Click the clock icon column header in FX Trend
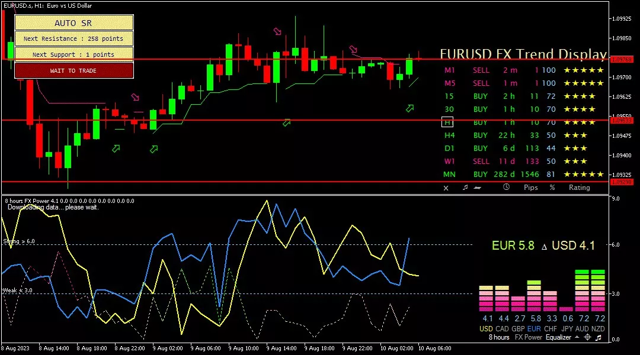The width and height of the screenshot is (640, 355). point(506,187)
